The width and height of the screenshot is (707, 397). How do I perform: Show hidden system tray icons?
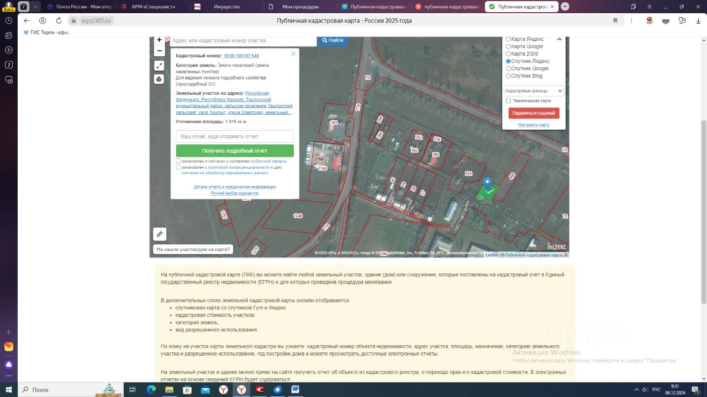click(637, 389)
